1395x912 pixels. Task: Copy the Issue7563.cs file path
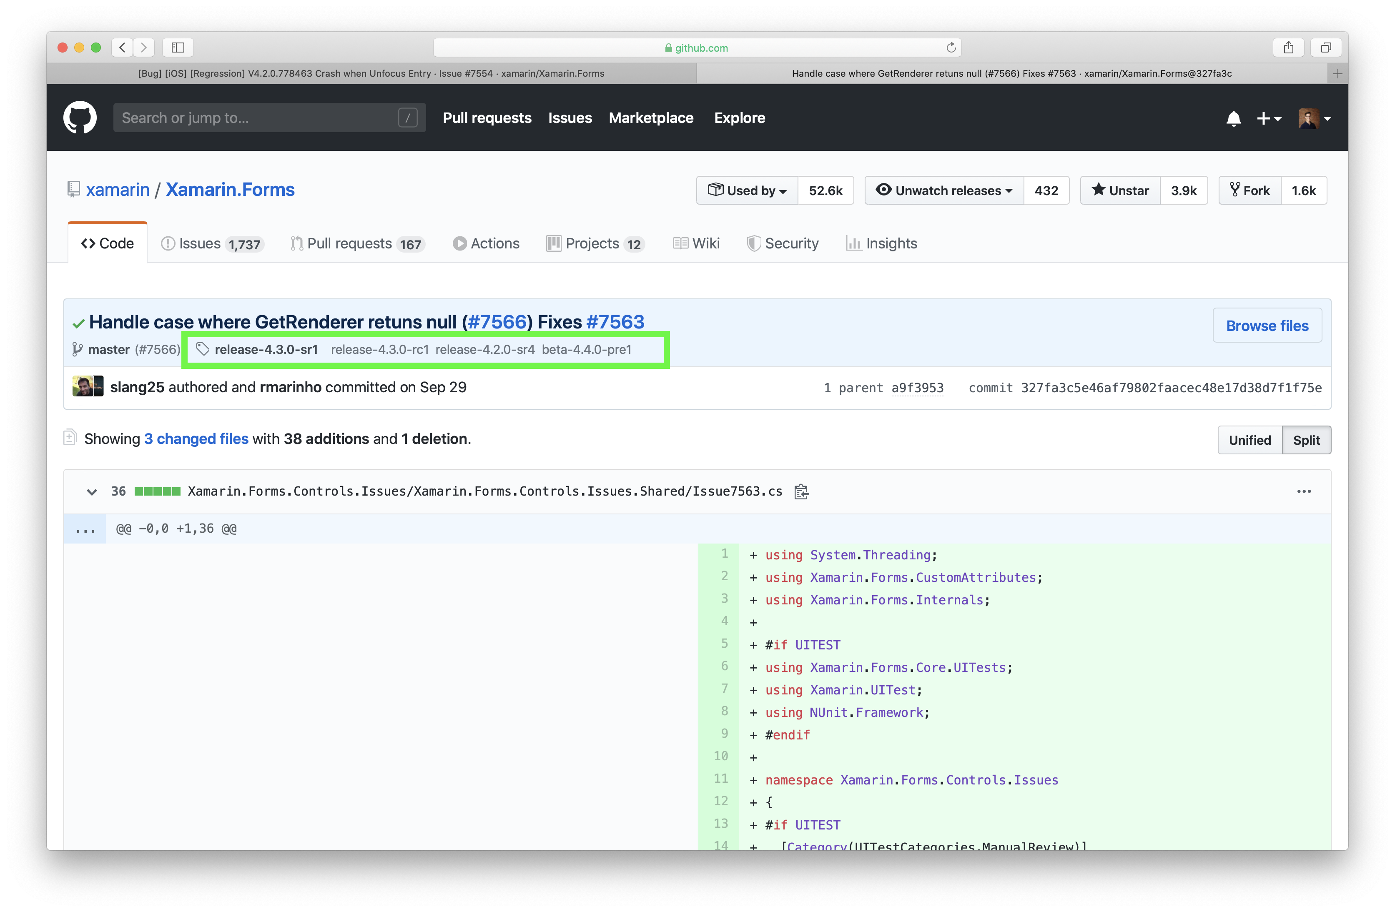tap(801, 492)
